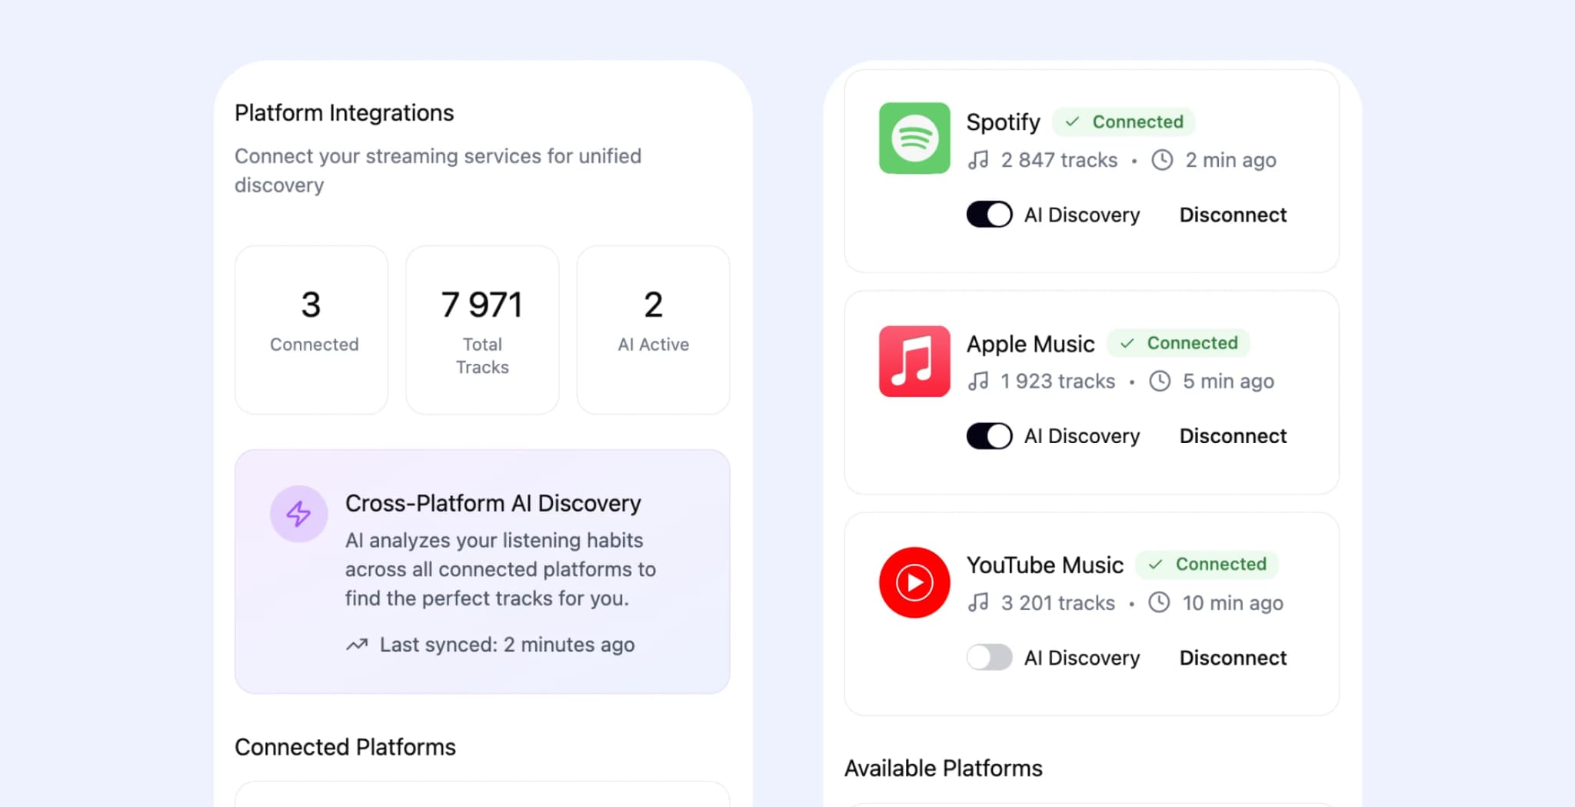The height and width of the screenshot is (807, 1575).
Task: Click the checkmark in Spotify's Connected badge
Action: [x=1074, y=122]
